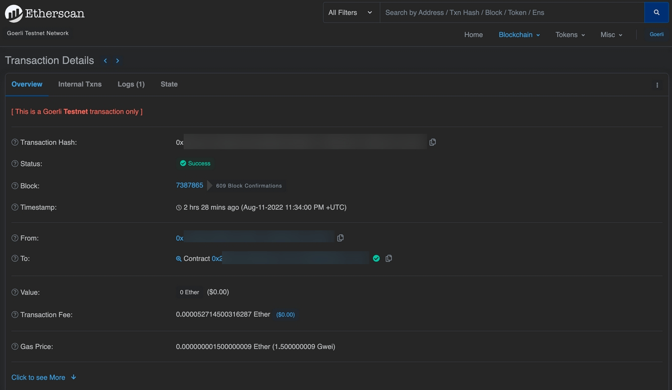Copy the To contract address
The width and height of the screenshot is (672, 390).
point(389,258)
